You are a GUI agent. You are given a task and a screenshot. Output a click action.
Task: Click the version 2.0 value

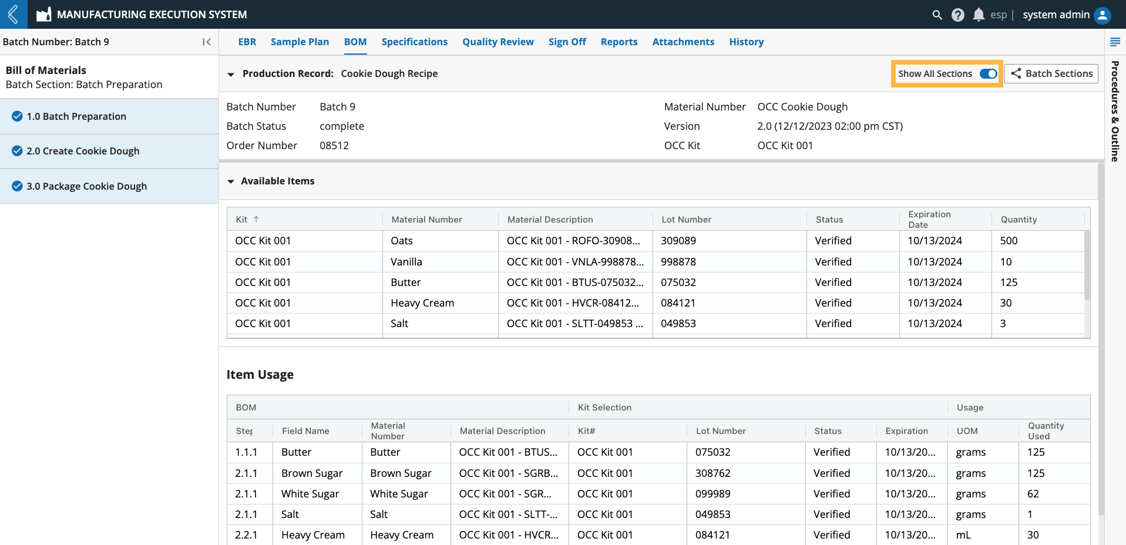coord(830,126)
